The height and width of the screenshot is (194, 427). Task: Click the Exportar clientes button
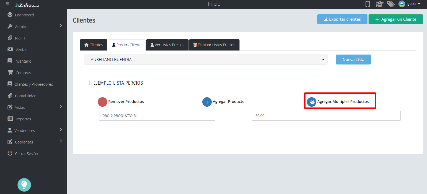342,19
